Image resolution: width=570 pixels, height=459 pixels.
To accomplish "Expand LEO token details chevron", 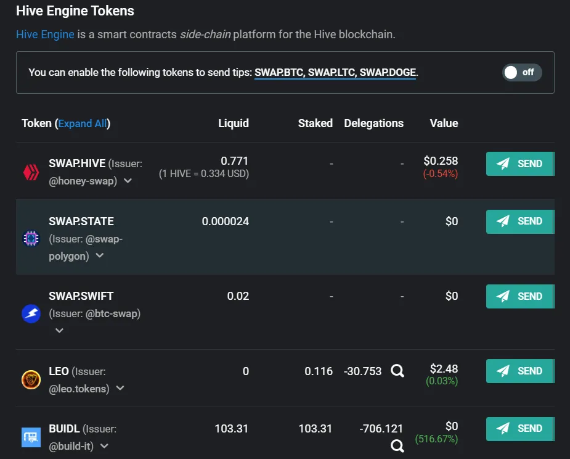I will 120,389.
